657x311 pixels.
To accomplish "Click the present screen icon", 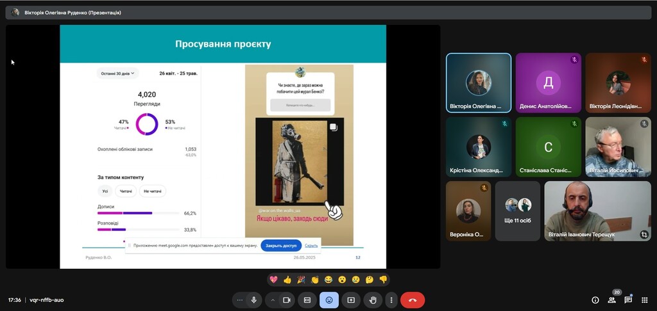I will [351, 299].
